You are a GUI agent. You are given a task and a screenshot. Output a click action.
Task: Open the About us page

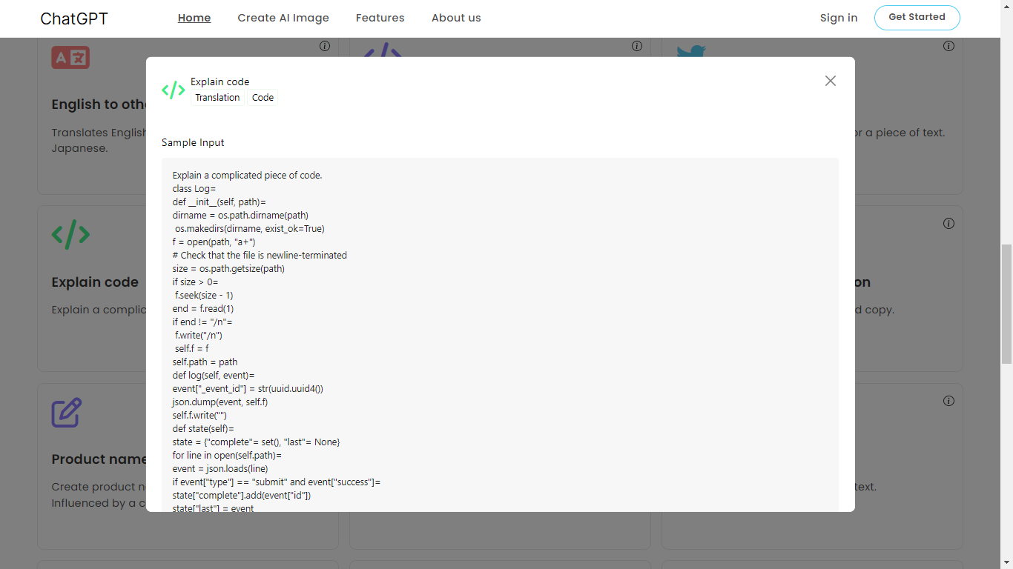tap(455, 18)
